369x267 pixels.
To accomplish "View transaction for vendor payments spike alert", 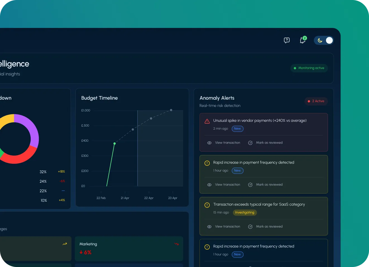I will point(227,143).
